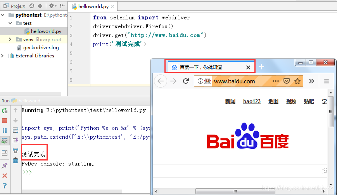The height and width of the screenshot is (195, 337).
Task: Open the 视频 link
Action: pos(291,101)
